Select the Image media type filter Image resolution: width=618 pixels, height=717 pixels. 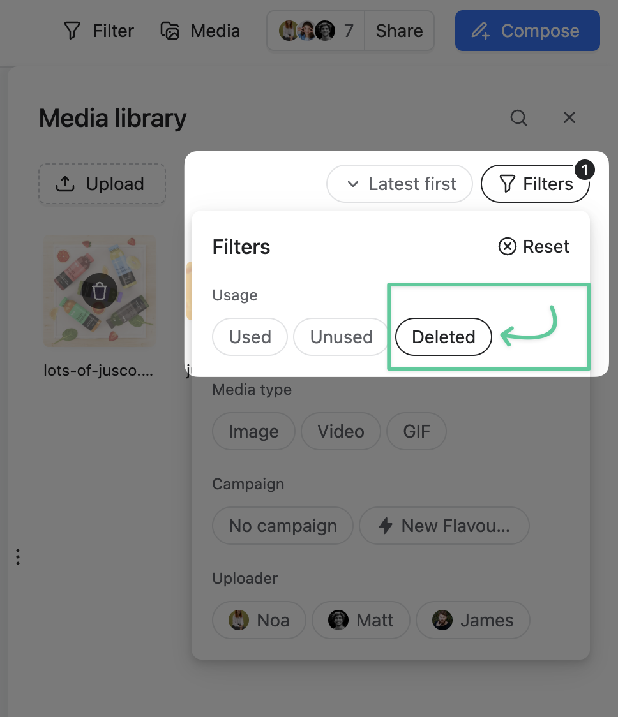253,431
